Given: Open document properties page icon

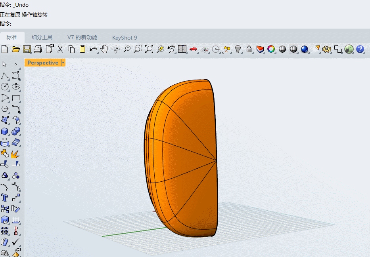Looking at the screenshot, I should click(x=50, y=49).
